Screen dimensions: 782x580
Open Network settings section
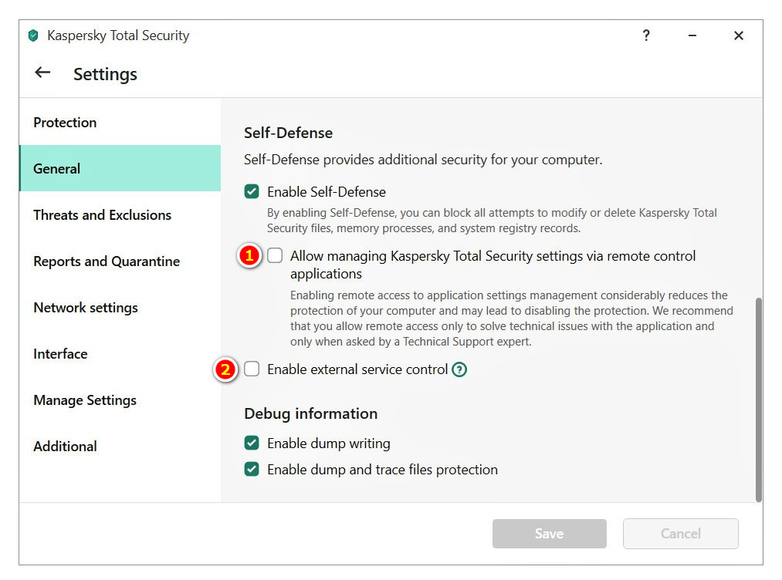pos(120,308)
